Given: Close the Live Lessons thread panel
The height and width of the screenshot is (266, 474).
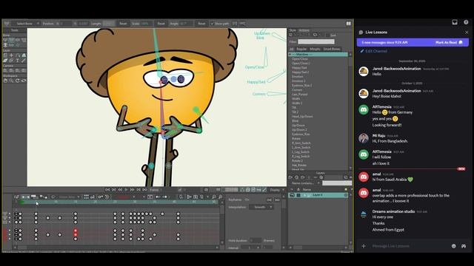Looking at the screenshot, I should [x=467, y=33].
